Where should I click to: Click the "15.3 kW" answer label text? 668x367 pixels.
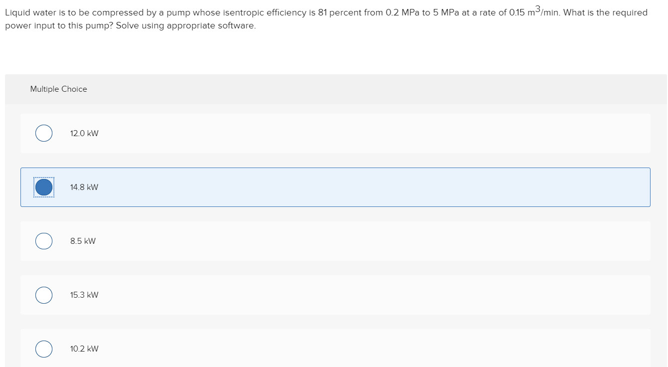[x=84, y=295]
